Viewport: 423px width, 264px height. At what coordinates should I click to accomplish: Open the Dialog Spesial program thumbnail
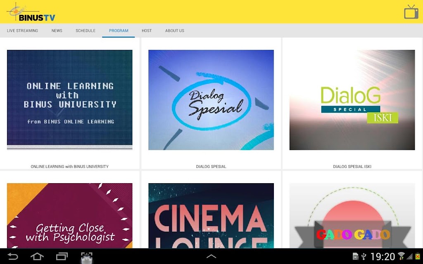pos(211,100)
